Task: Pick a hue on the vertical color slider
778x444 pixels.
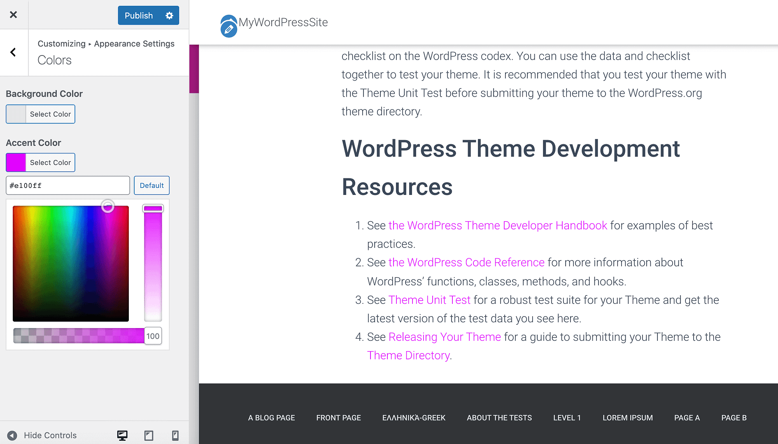Action: tap(153, 263)
